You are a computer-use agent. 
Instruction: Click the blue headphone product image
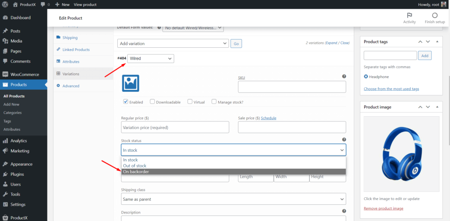[401, 154]
